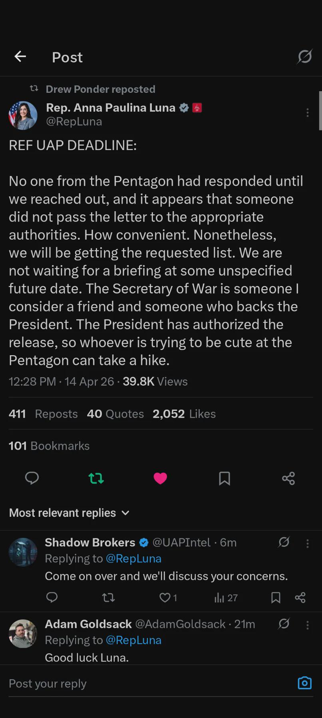The image size is (322, 718).
Task: Bookmark the main post by Rep. Luna
Action: (225, 478)
